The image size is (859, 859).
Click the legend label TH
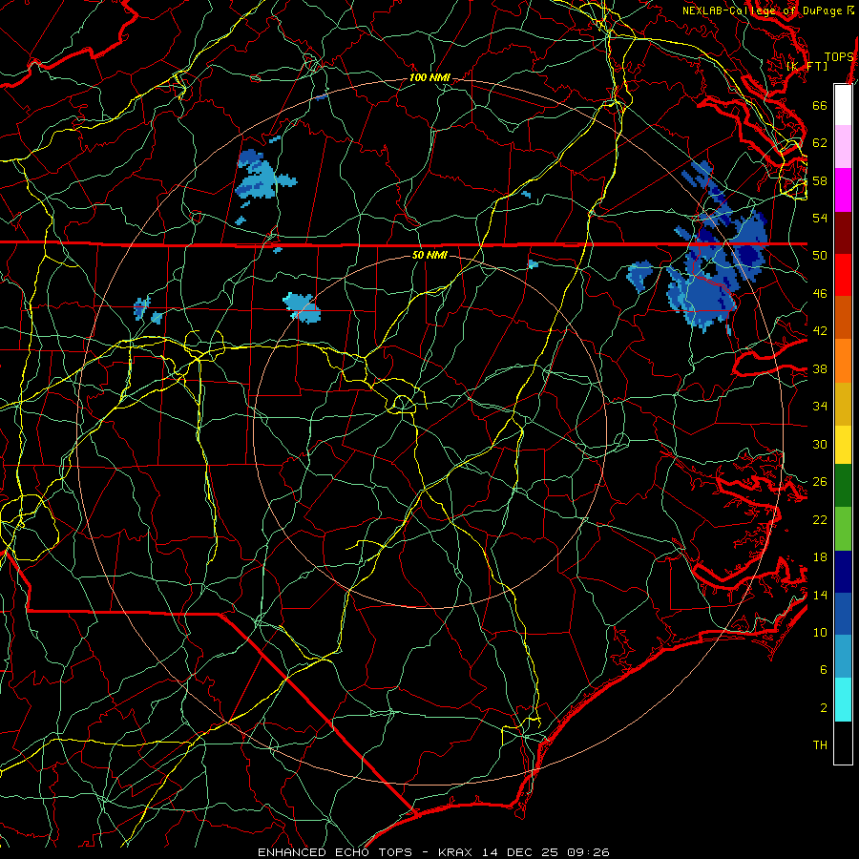pyautogui.click(x=820, y=745)
